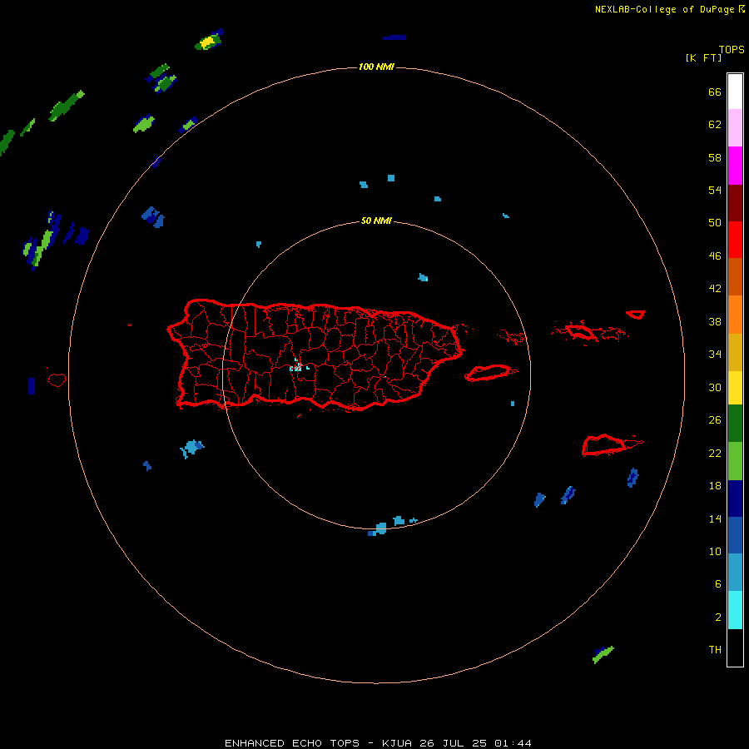Click legend value 46
This screenshot has width=749, height=749.
click(x=715, y=256)
